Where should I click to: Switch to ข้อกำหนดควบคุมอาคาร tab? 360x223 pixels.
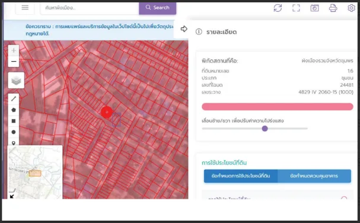click(314, 176)
